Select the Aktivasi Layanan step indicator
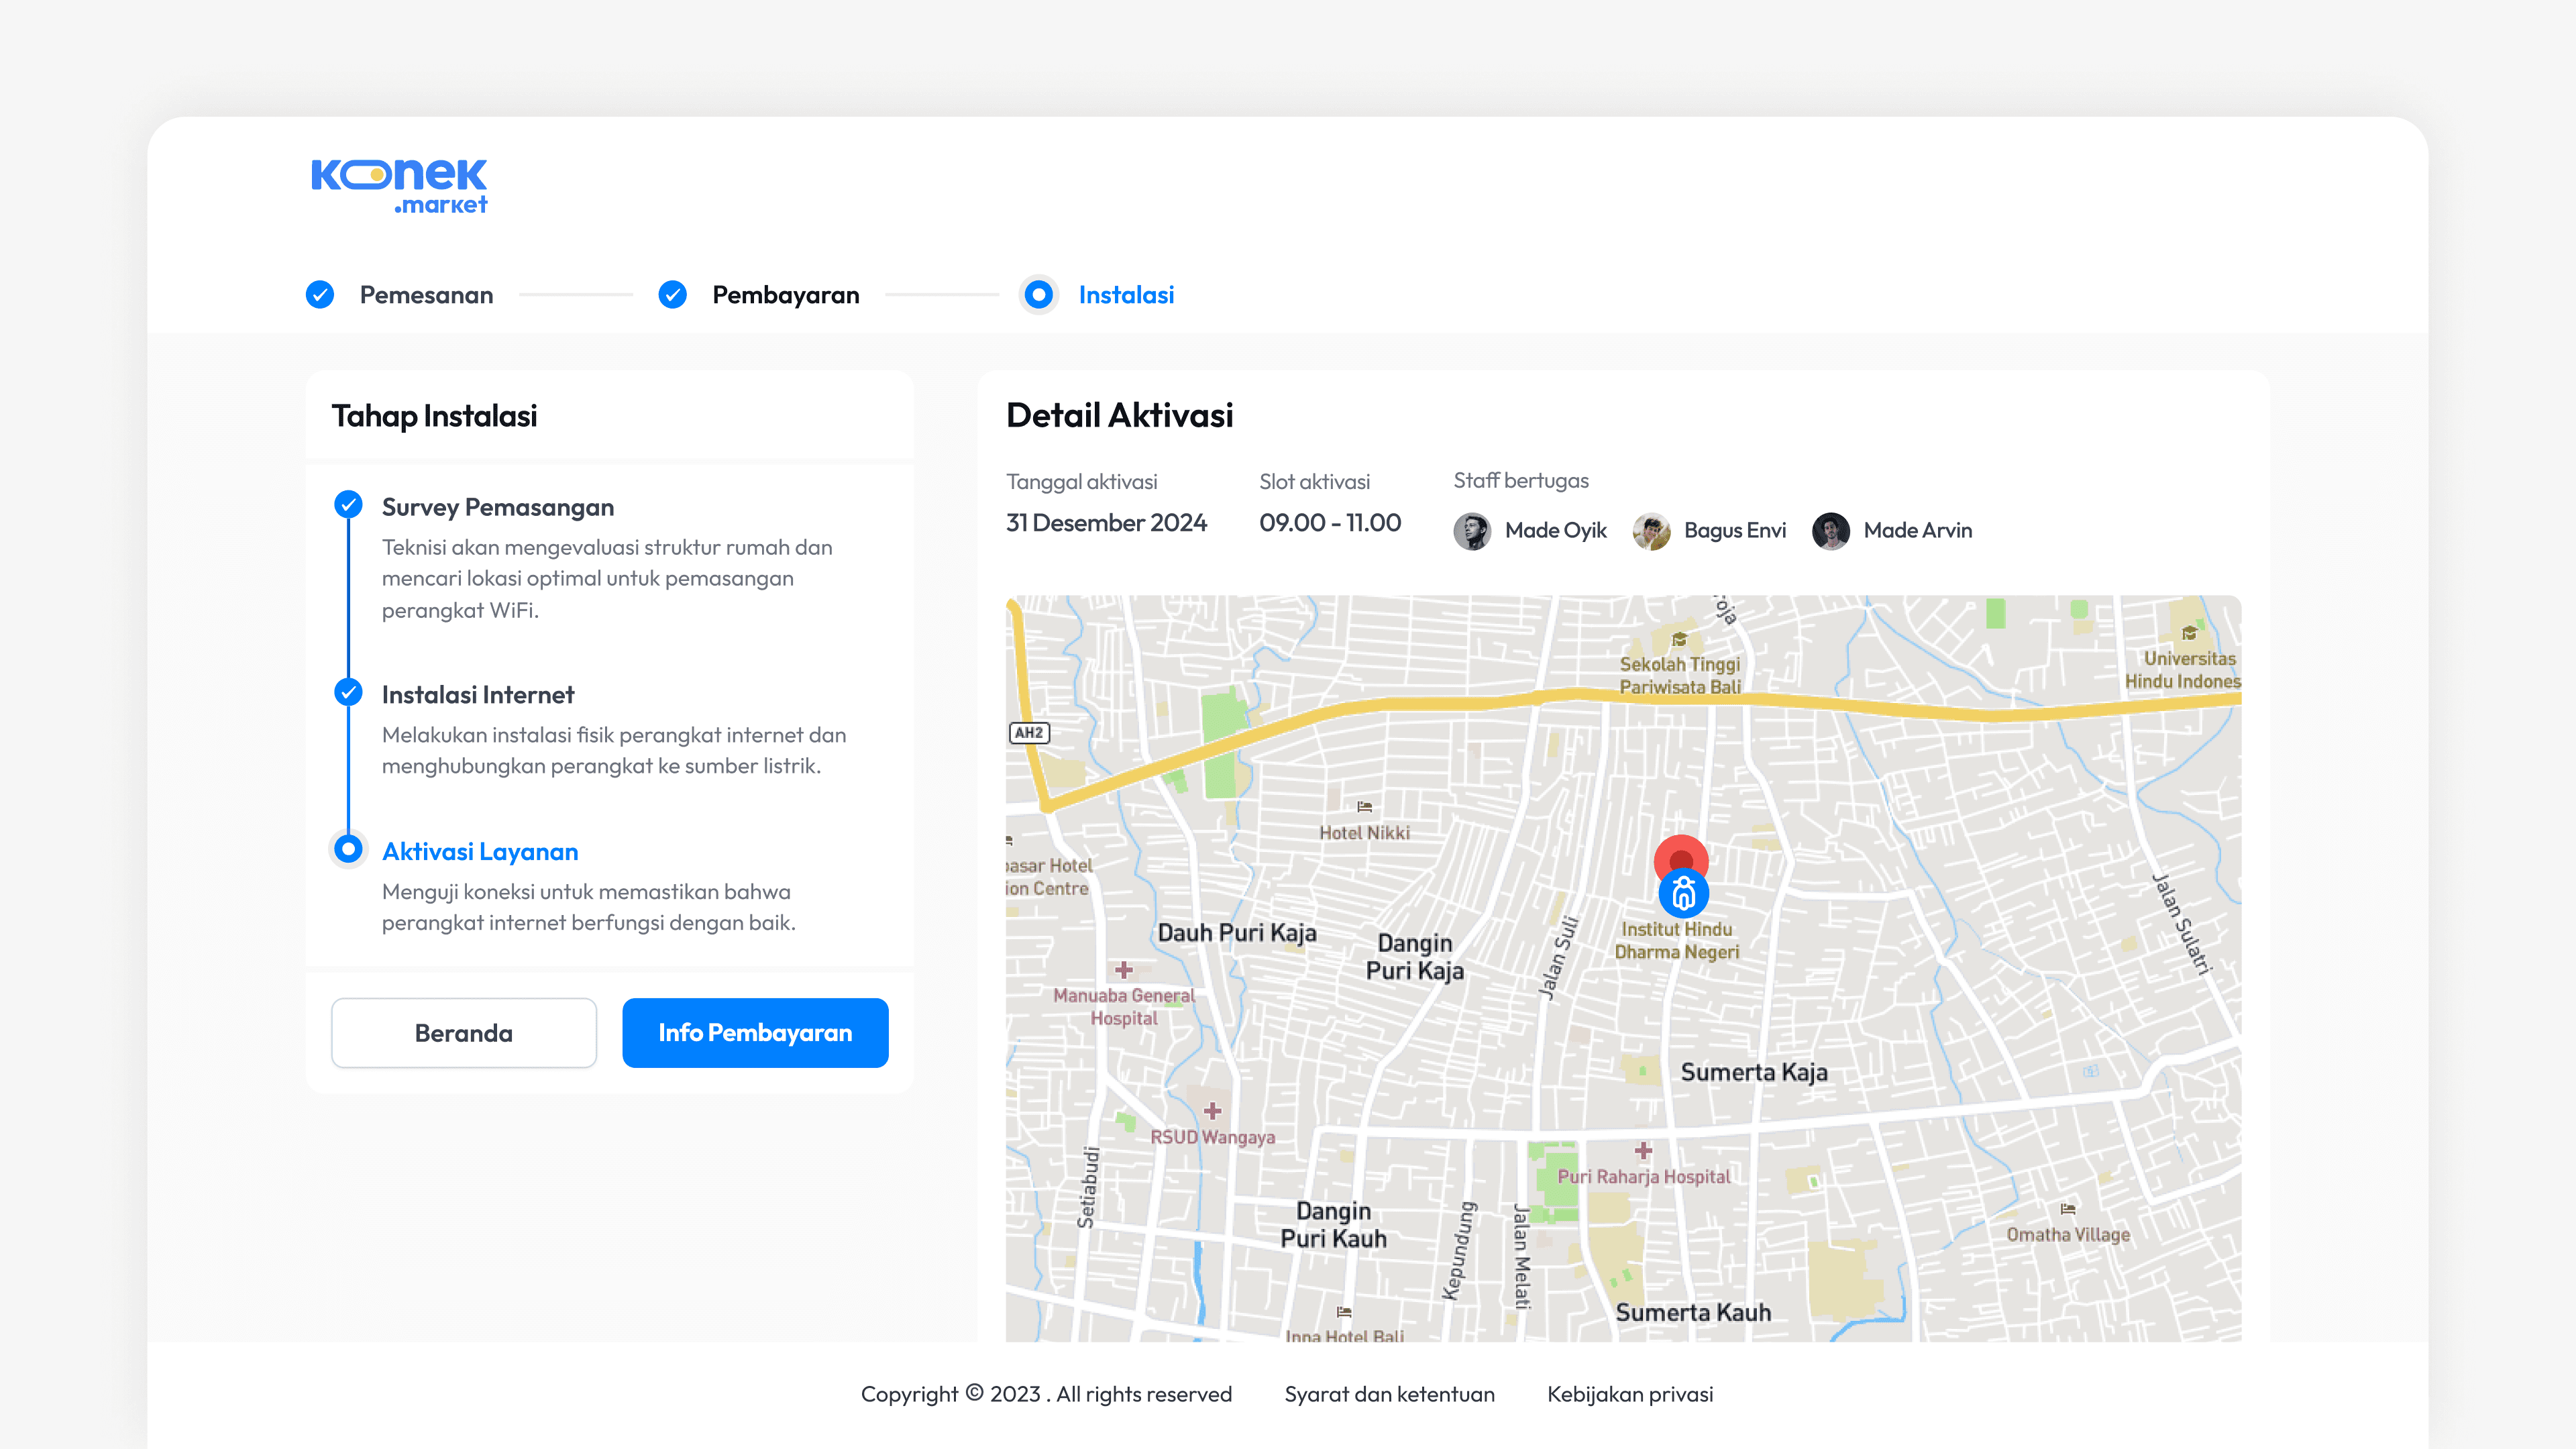This screenshot has height=1449, width=2576. (348, 850)
